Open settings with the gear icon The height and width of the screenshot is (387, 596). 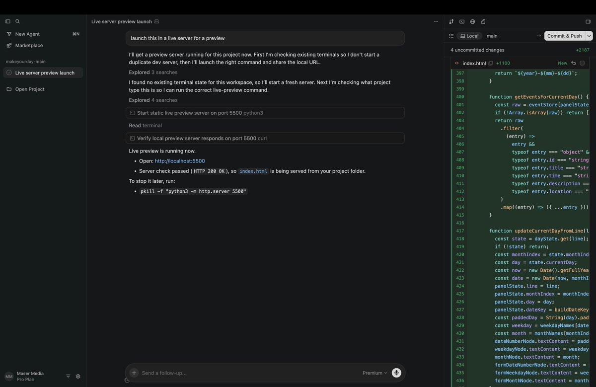point(78,377)
